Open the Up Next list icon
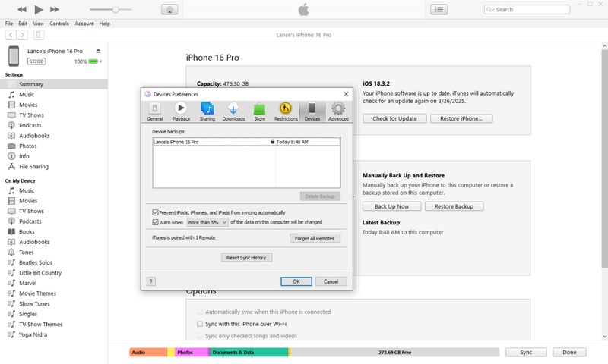The image size is (608, 364). click(x=439, y=10)
